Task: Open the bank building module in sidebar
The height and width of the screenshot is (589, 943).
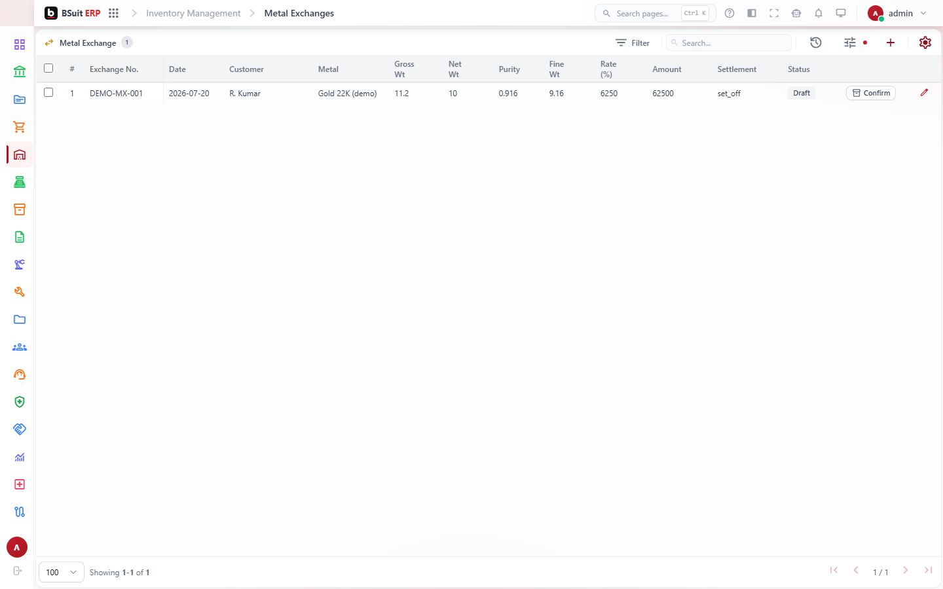Action: 20,72
